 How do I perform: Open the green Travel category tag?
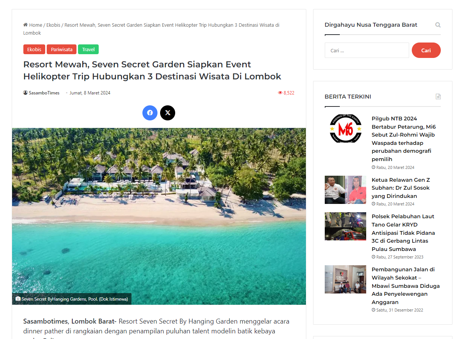tap(89, 49)
